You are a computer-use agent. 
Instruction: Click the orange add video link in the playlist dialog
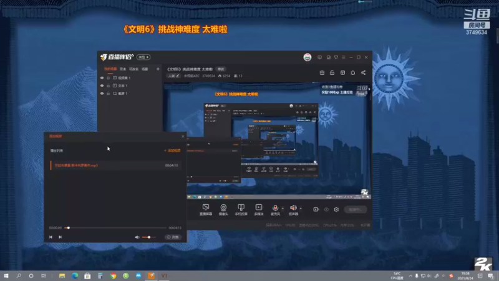coord(172,150)
